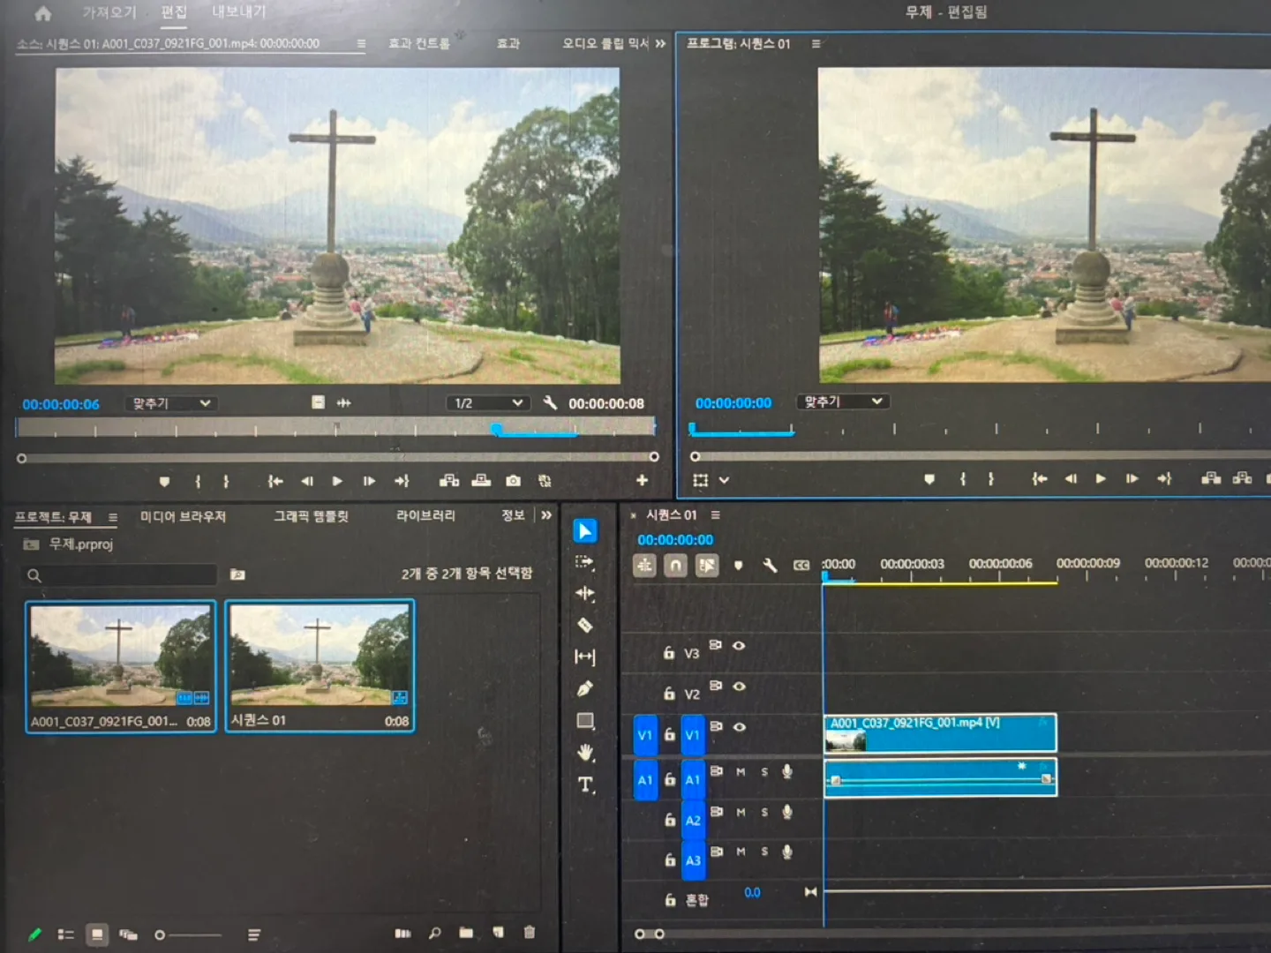Open program safe margins chevron dropdown
This screenshot has height=953, width=1271.
724,480
